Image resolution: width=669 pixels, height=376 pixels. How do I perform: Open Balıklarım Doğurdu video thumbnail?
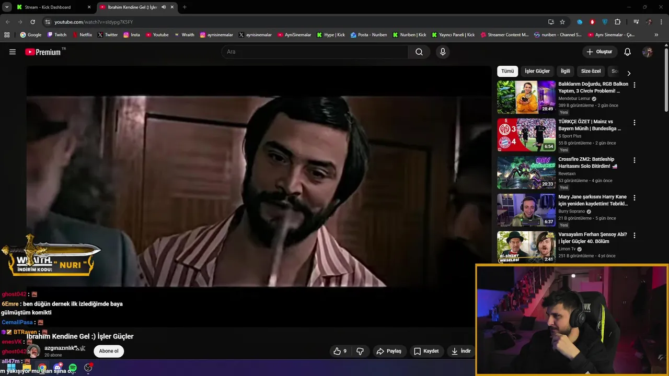click(526, 97)
